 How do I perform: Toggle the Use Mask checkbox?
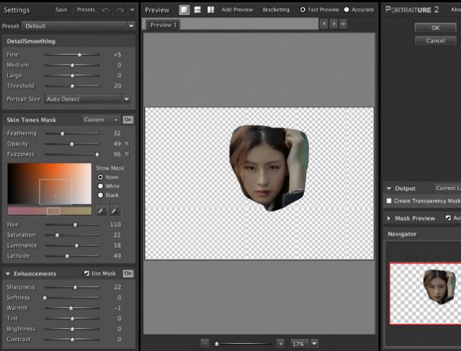tap(87, 273)
